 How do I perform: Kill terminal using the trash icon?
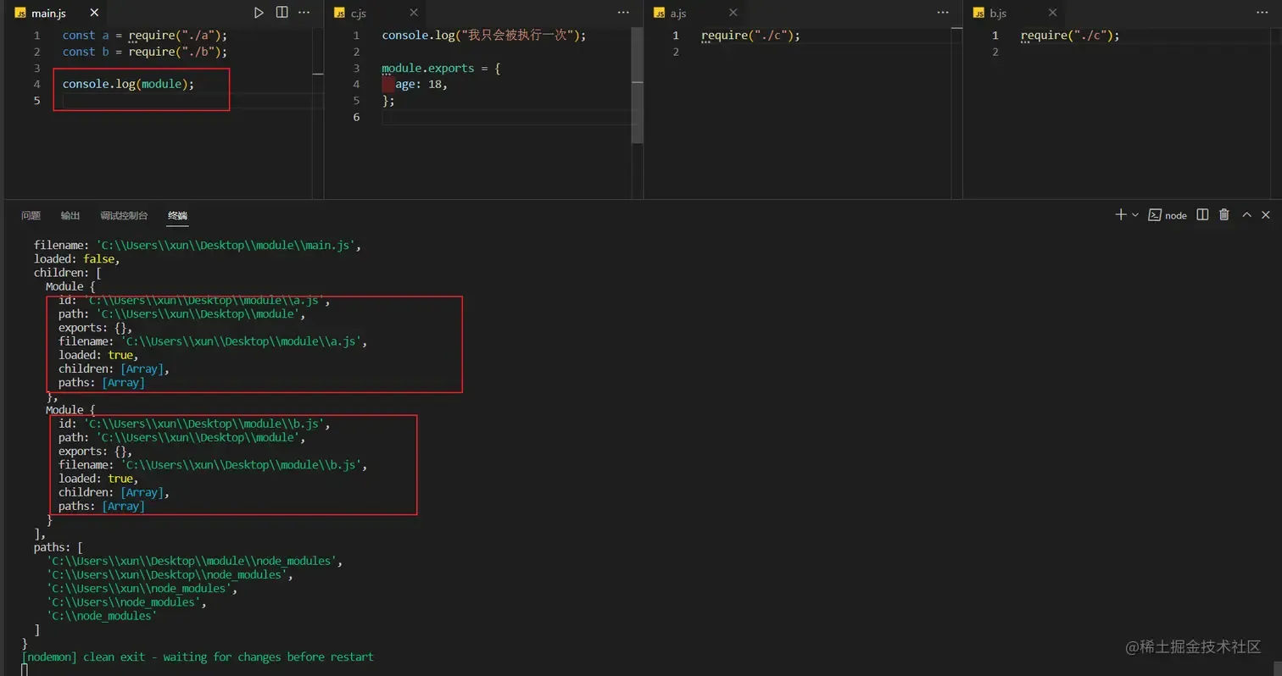point(1224,215)
